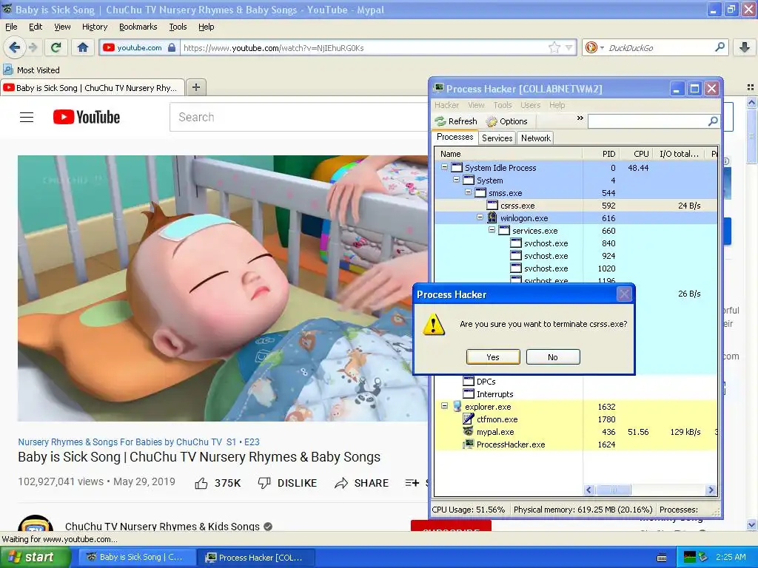Sort by the Name column header

[509, 154]
